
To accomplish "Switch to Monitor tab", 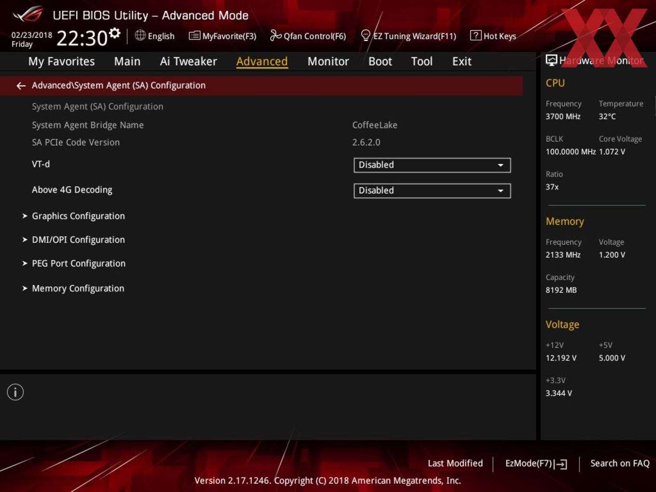I will (328, 61).
